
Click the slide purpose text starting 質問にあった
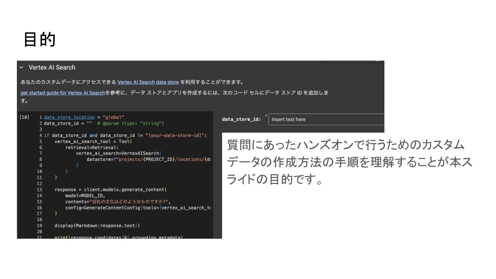(x=349, y=162)
